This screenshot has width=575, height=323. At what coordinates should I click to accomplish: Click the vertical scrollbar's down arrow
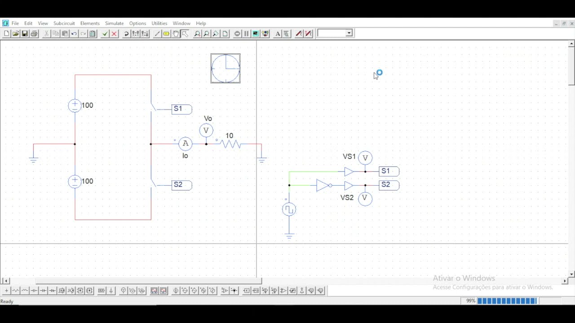tap(571, 274)
